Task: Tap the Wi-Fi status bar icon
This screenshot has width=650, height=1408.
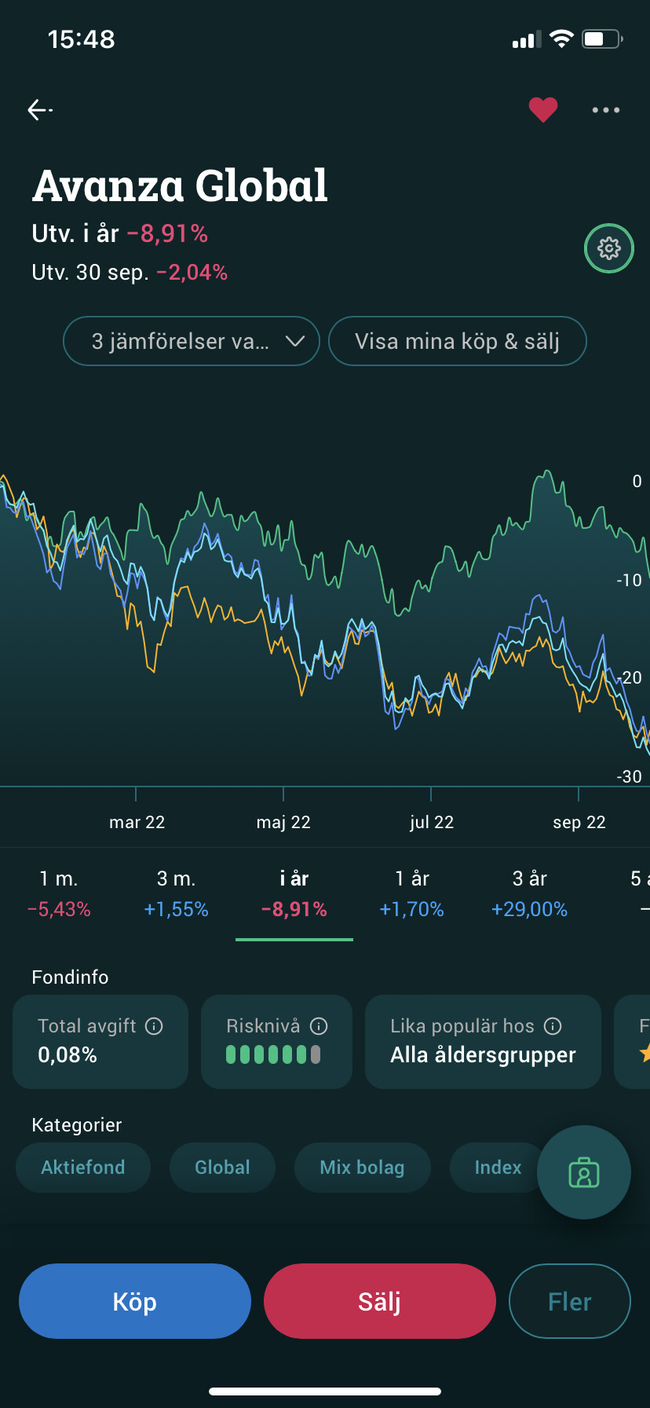Action: click(561, 38)
